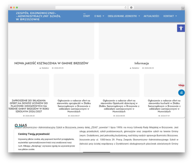193x164 pixels.
Task: Open a new browser tab with plus
Action: (x=183, y=9)
